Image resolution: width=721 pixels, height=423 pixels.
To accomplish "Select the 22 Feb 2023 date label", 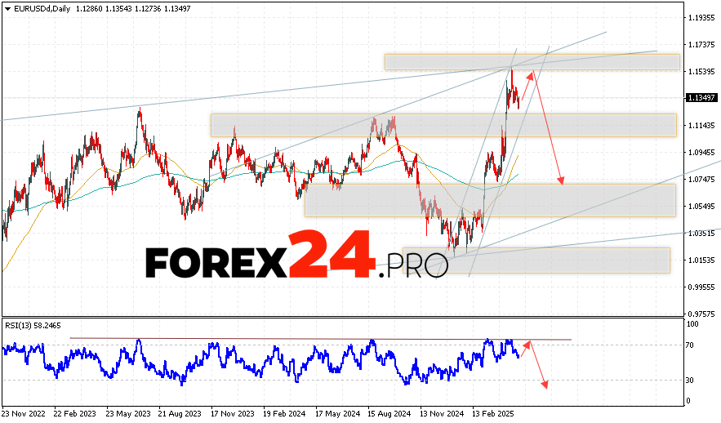I will [x=75, y=414].
